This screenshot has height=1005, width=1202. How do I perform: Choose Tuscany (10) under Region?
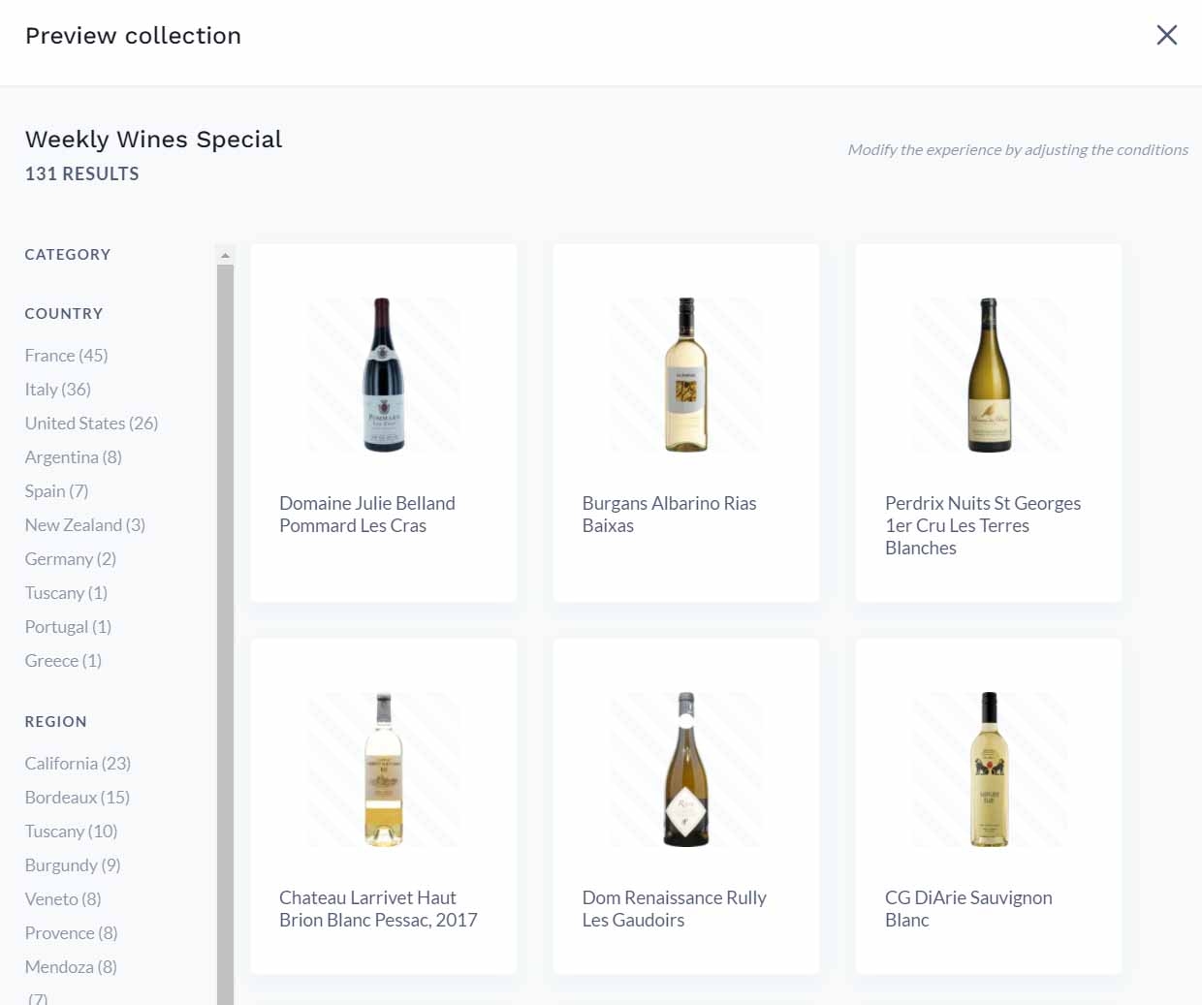pyautogui.click(x=72, y=832)
